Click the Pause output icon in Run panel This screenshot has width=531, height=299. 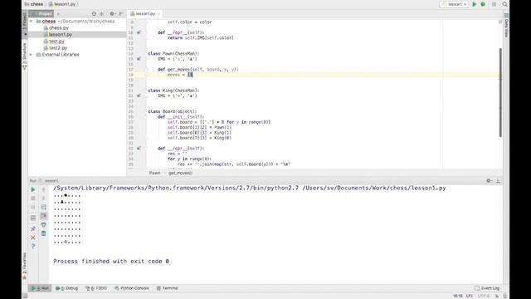33,207
